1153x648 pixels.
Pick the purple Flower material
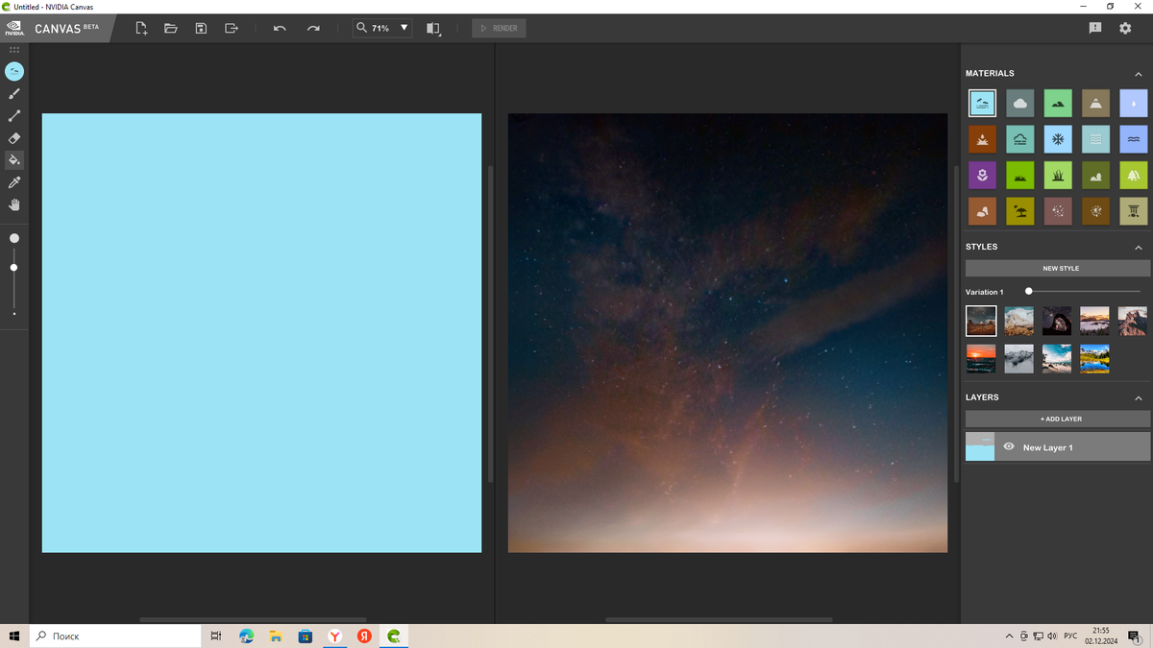(982, 175)
